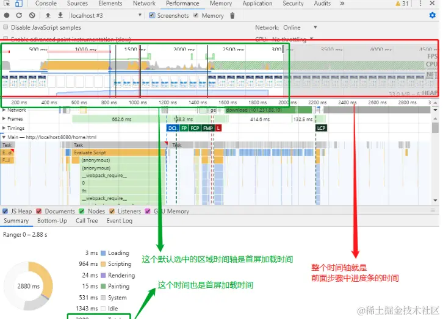Close the DevTools panel
The width and height of the screenshot is (443, 319).
(x=432, y=4)
